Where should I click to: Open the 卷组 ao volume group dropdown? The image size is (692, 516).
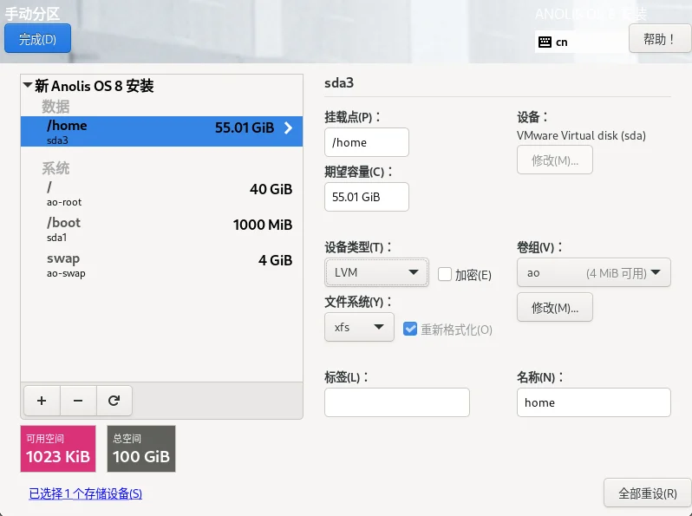click(x=594, y=273)
